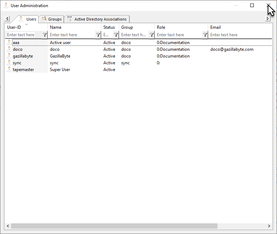Click the user icon beside gazillabyte
Image resolution: width=277 pixels, height=234 pixels.
coord(9,56)
